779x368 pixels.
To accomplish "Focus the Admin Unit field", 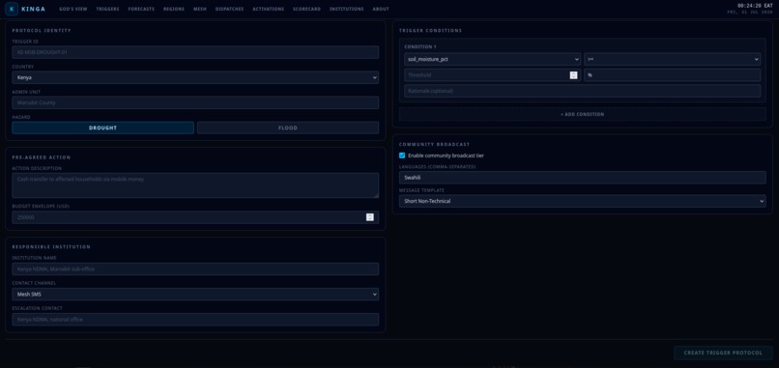I will click(195, 102).
